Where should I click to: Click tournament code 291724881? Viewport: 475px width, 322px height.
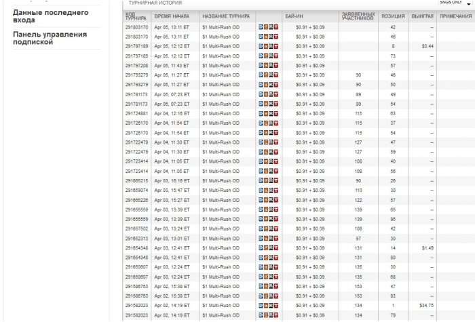[x=136, y=113]
